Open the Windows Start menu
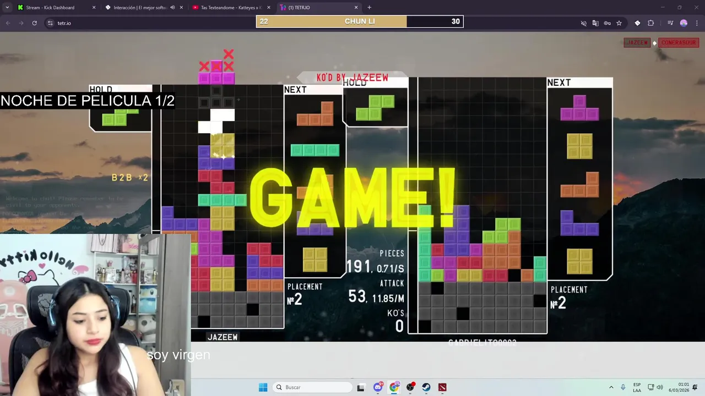 tap(263, 387)
